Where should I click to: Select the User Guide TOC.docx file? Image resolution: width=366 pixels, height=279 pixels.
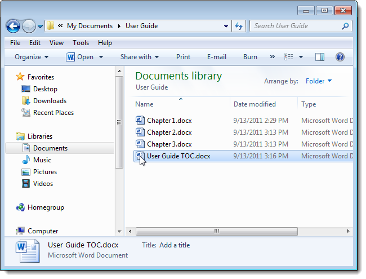243,156
